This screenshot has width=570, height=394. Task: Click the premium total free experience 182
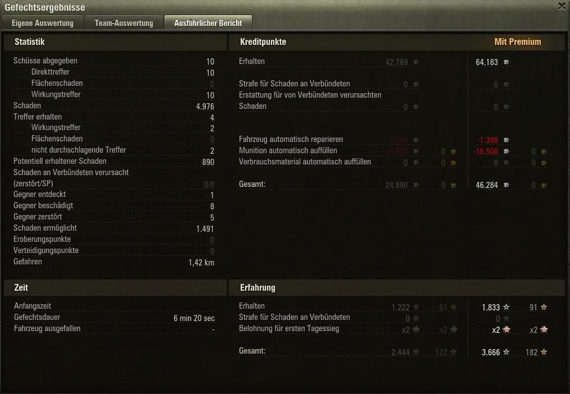coord(531,352)
